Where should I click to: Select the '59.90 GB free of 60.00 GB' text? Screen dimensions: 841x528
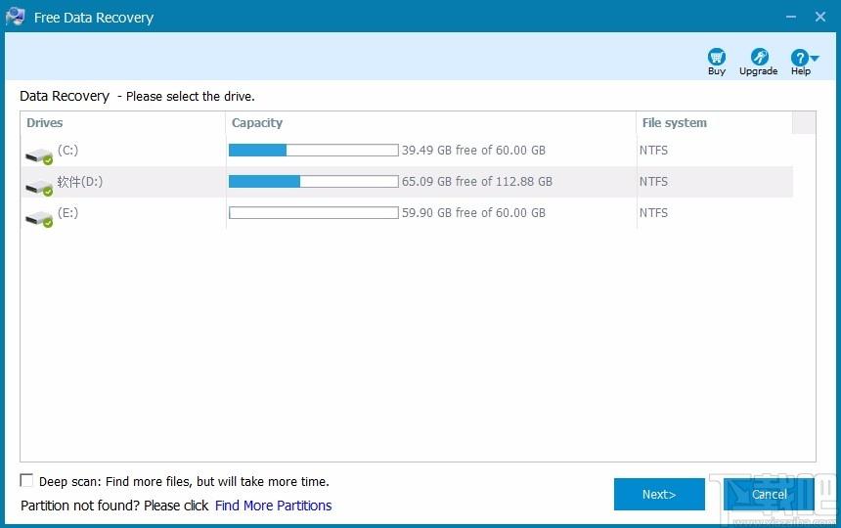click(x=473, y=213)
